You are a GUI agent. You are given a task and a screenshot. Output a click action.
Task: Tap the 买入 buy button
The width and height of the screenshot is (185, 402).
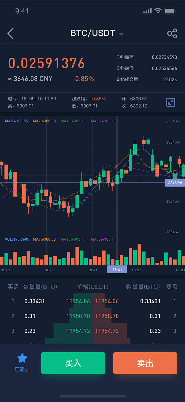[x=73, y=363]
